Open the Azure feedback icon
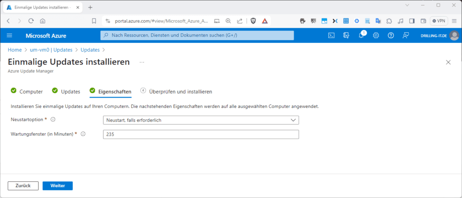Viewport: 462px width, 198px height. coord(406,36)
